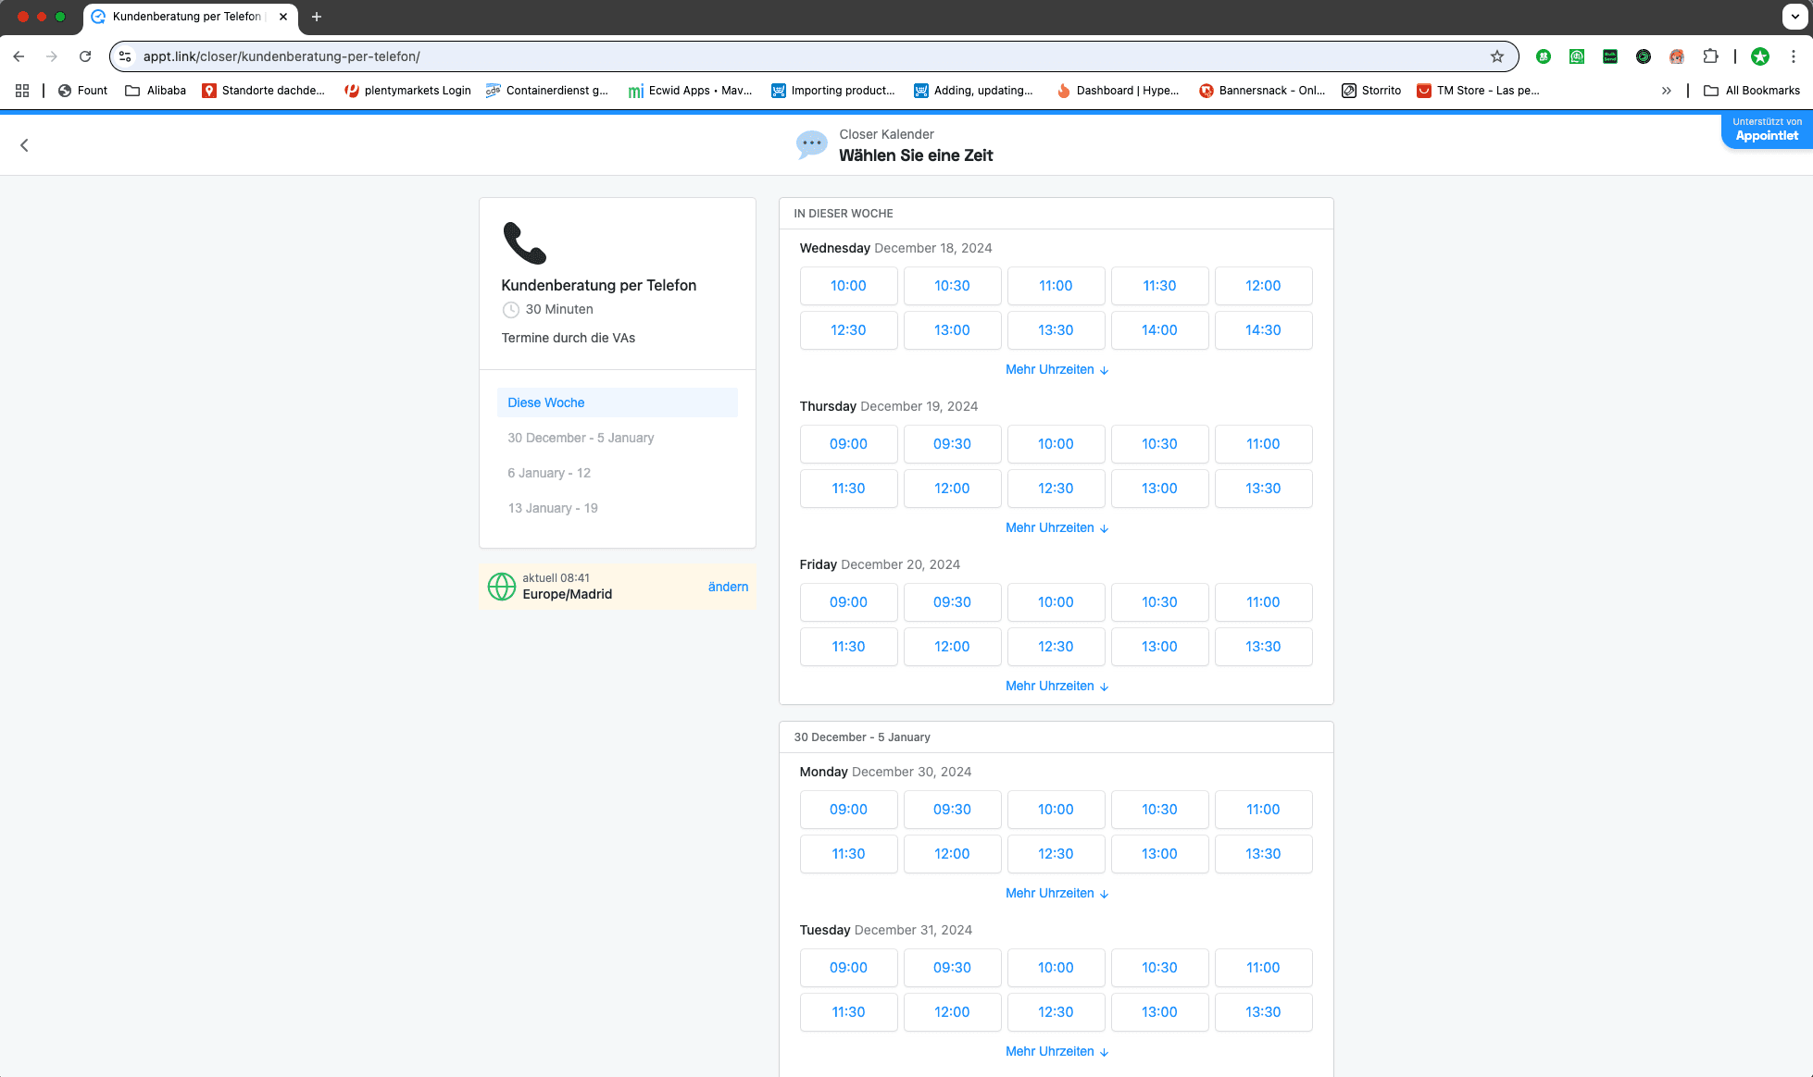This screenshot has height=1077, width=1813.
Task: Click the site information icon in the address bar
Action: (126, 56)
